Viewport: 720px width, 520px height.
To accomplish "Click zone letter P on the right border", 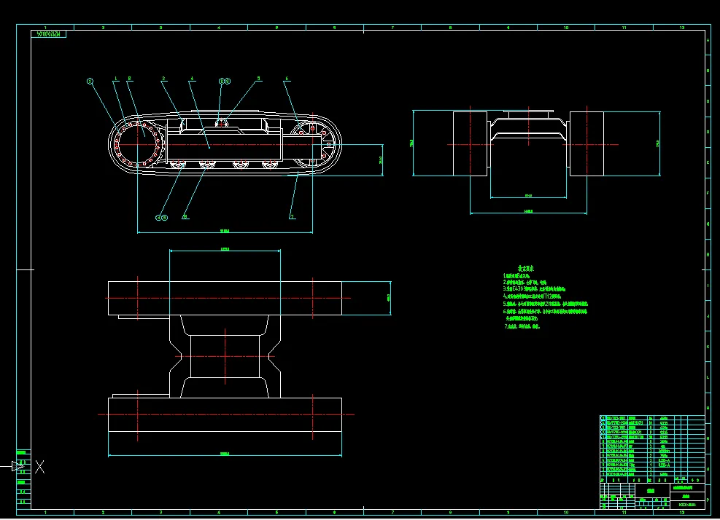I will (x=708, y=500).
